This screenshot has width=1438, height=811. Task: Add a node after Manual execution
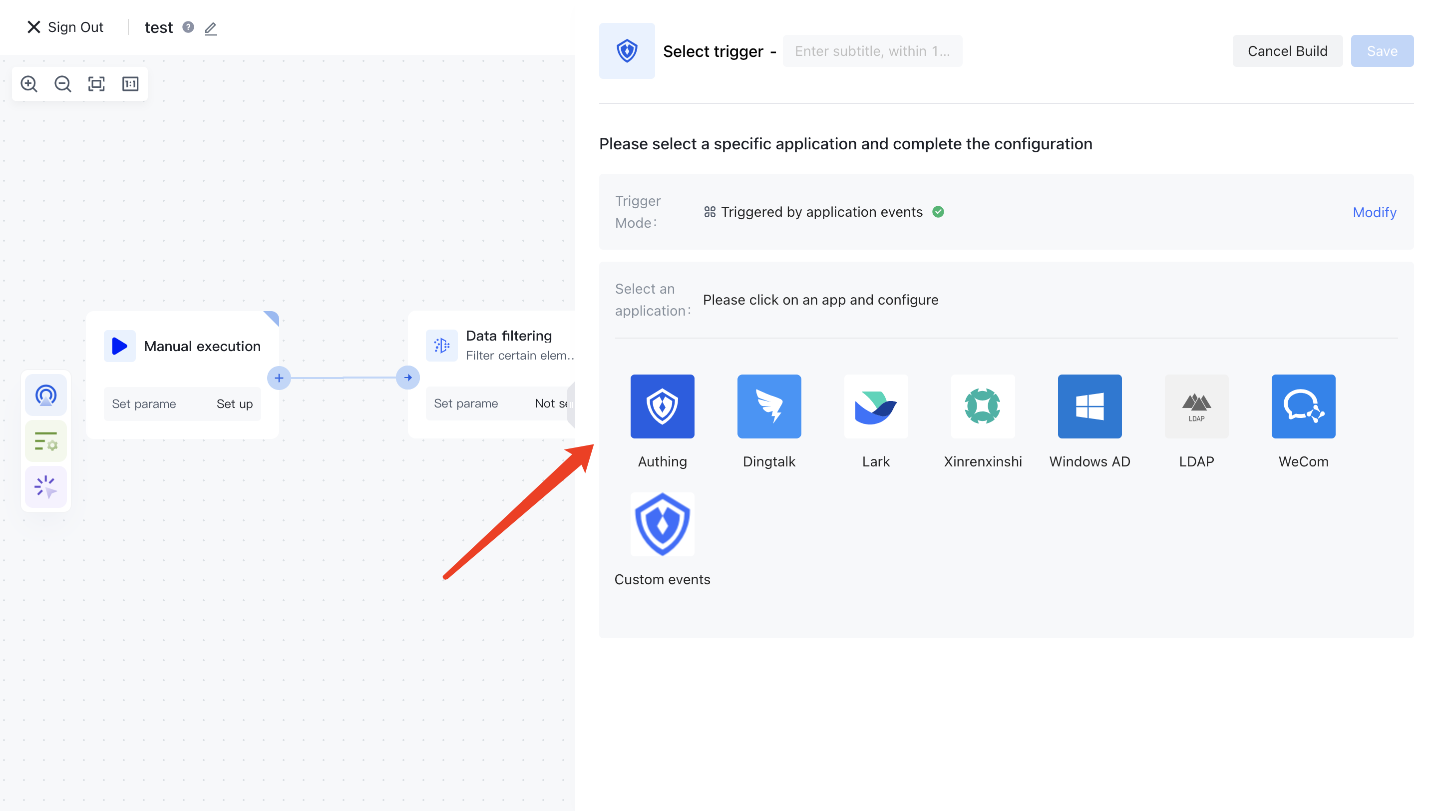279,378
